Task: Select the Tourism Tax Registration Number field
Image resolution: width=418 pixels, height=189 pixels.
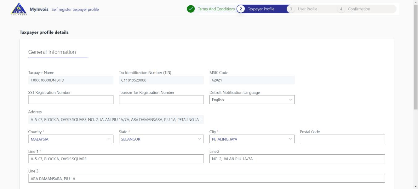Action: pos(161,99)
